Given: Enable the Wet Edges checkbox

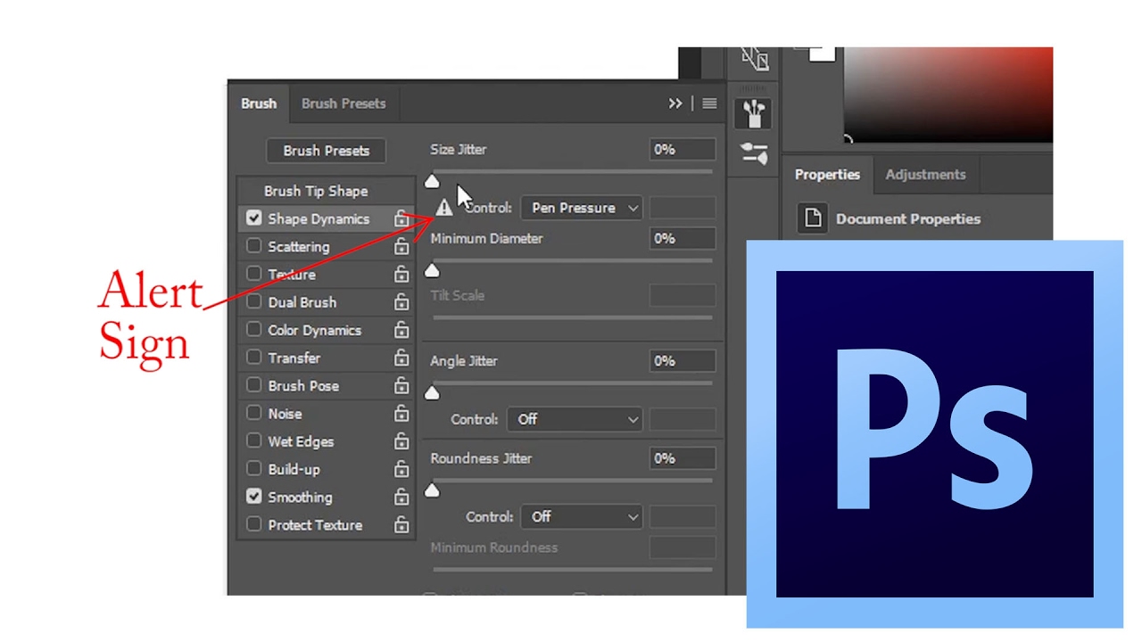Looking at the screenshot, I should (254, 441).
